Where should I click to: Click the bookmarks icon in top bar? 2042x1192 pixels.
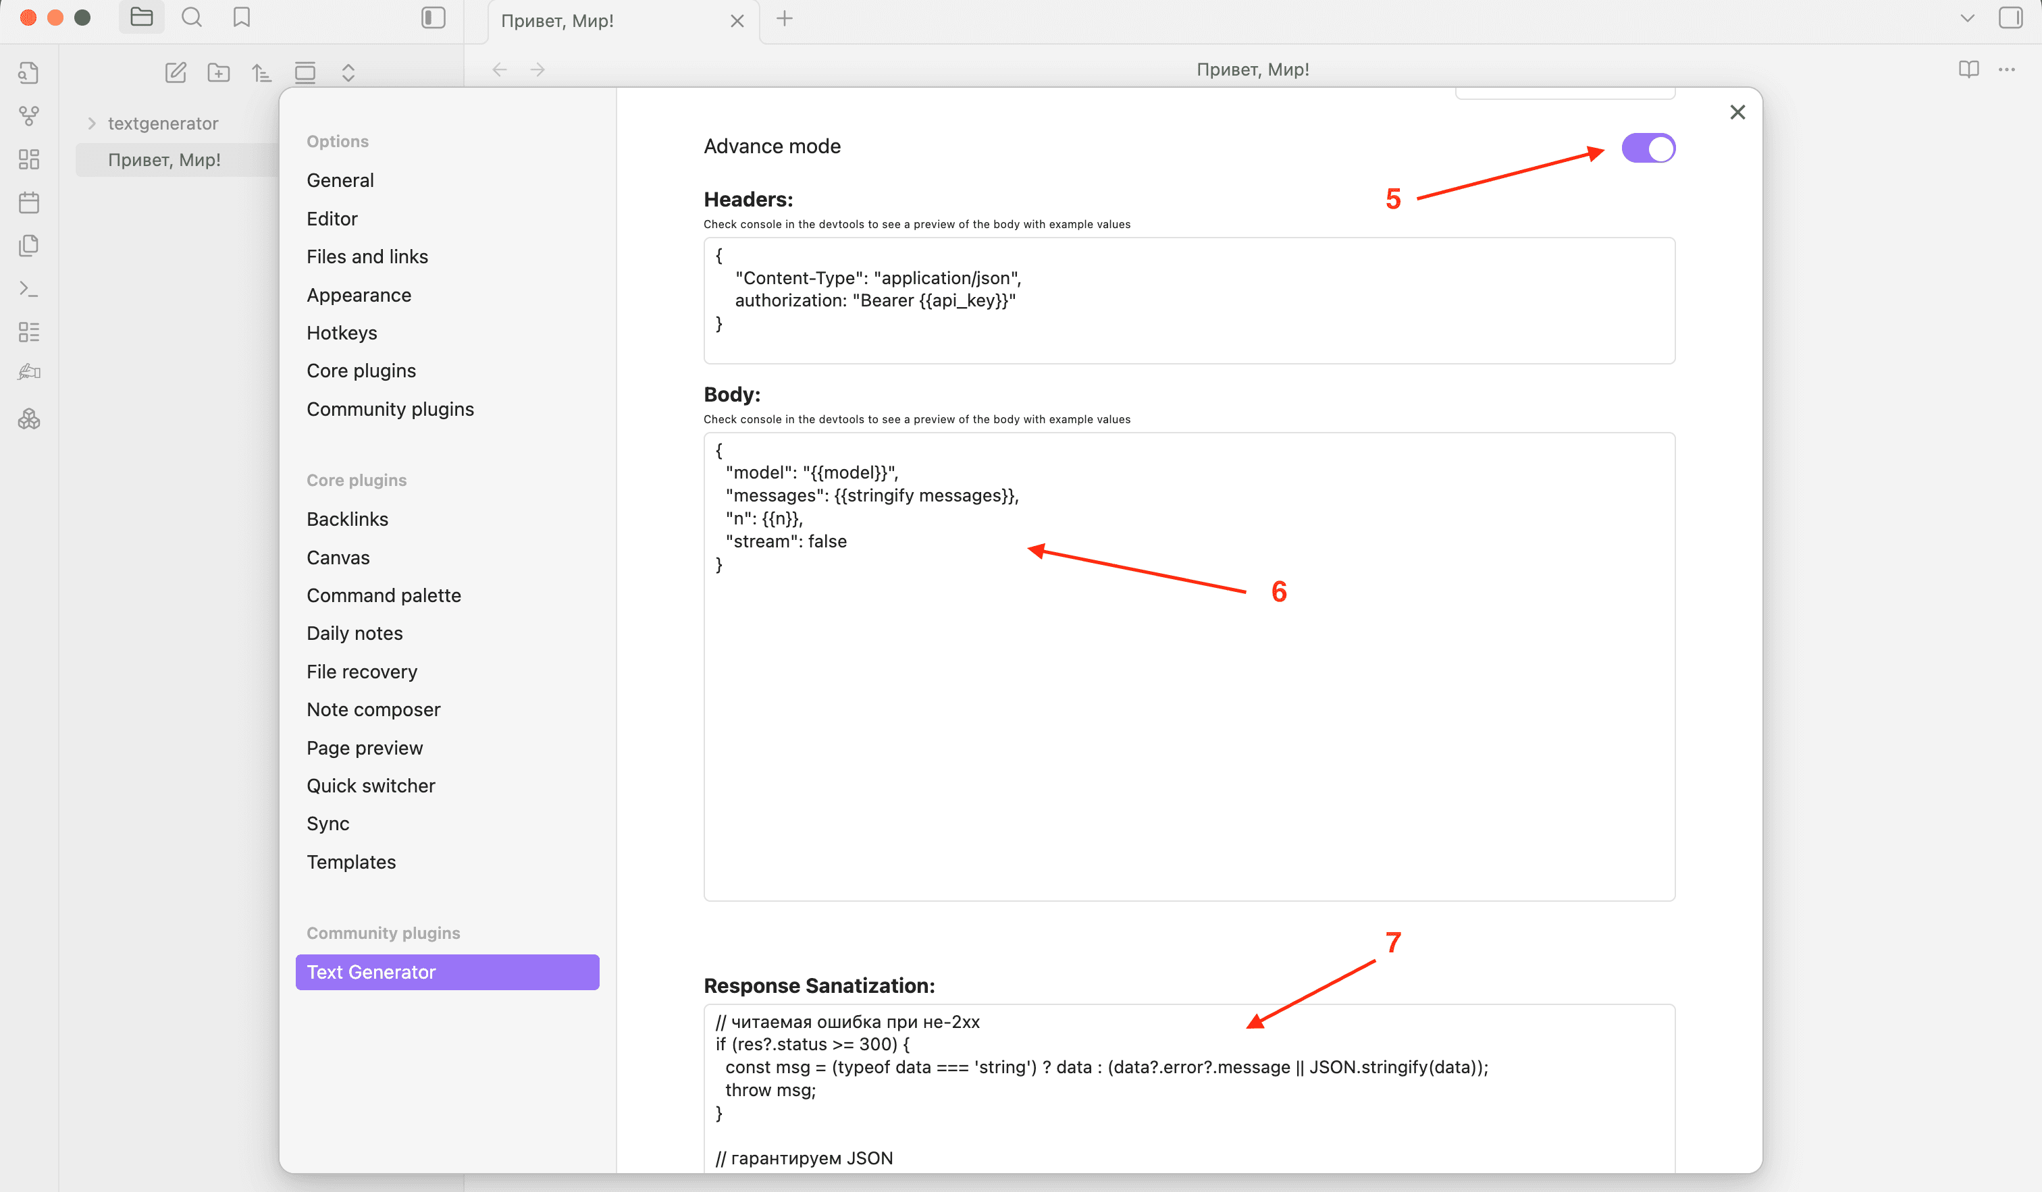(x=242, y=18)
